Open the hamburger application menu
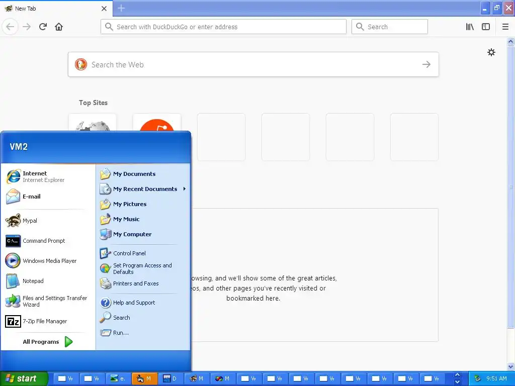Viewport: 515px width, 386px height. pos(505,27)
